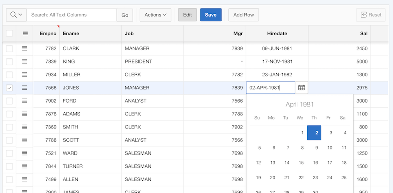Open the calendar picker icon for Hiredate
This screenshot has height=193, width=393.
click(x=301, y=88)
